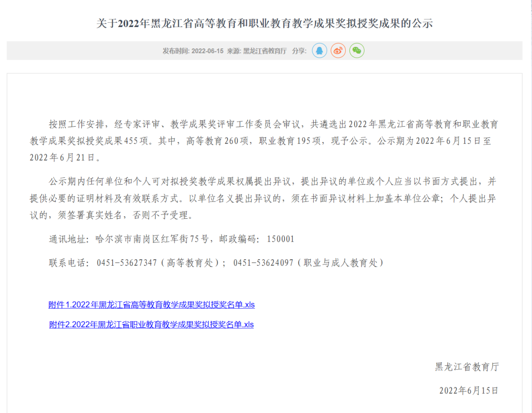Click the first paragraph starting with 按照工作安排

266,141
